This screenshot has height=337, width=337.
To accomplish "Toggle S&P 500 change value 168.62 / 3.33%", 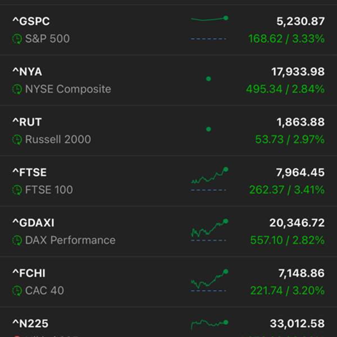I will pyautogui.click(x=286, y=39).
